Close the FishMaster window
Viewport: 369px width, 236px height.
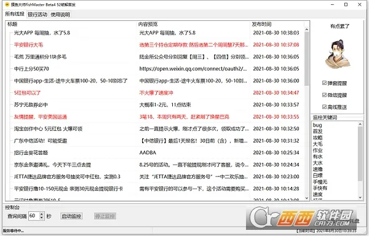(x=360, y=4)
